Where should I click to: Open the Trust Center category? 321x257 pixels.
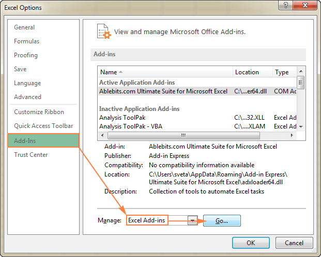30,155
